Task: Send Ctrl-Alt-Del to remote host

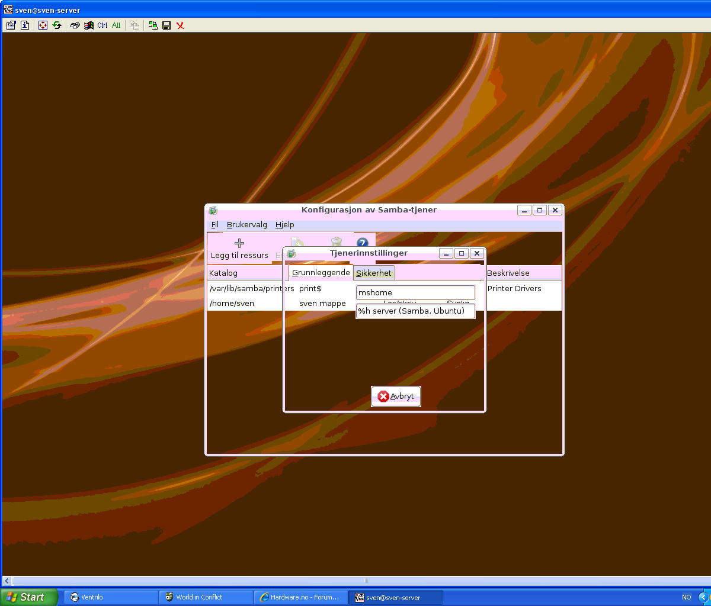Action: coord(75,25)
